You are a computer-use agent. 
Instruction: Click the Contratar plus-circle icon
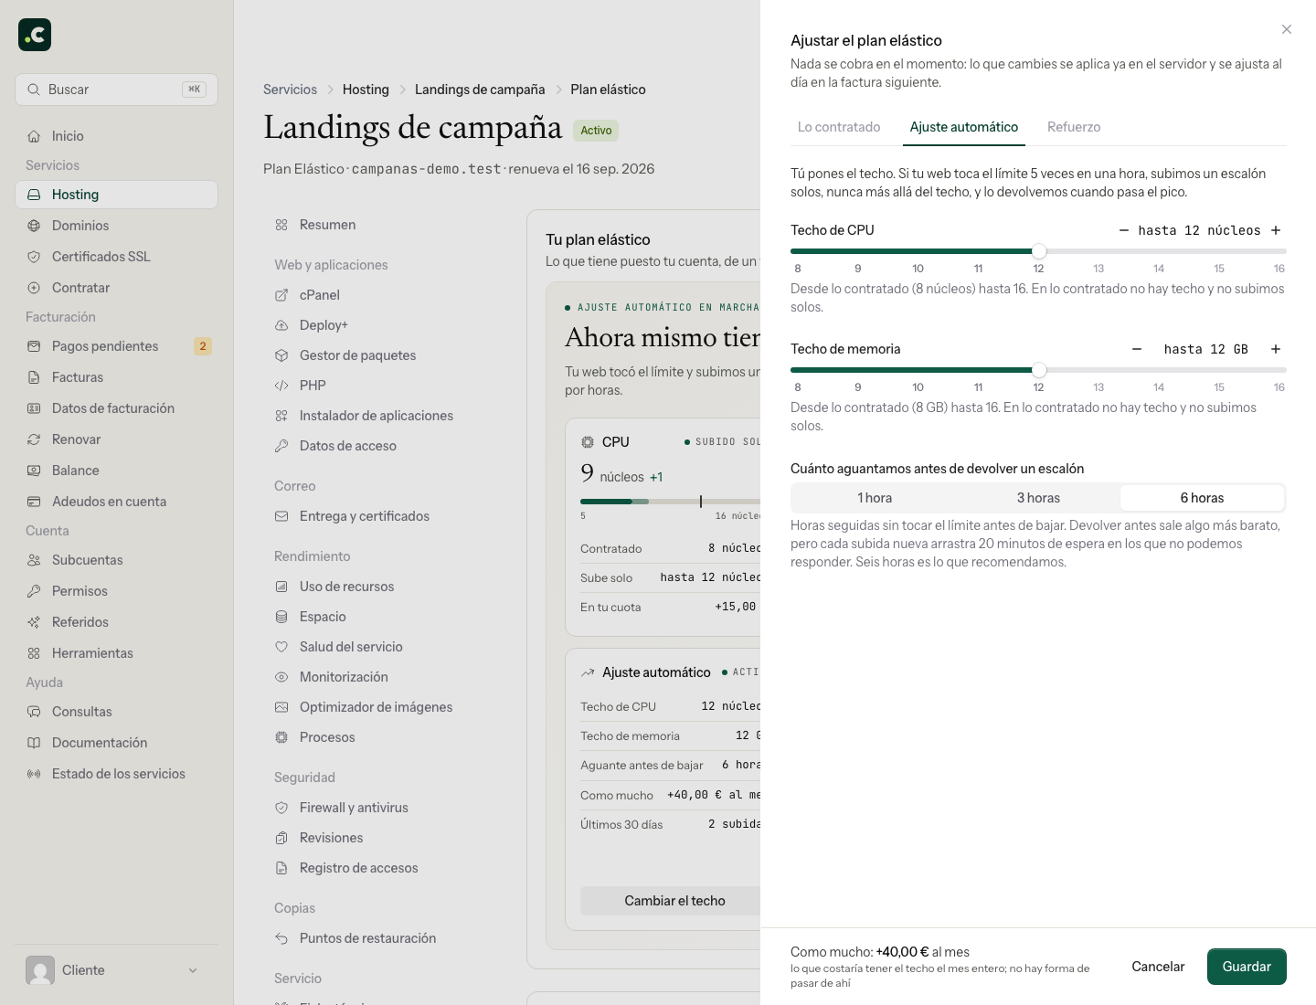click(x=34, y=288)
